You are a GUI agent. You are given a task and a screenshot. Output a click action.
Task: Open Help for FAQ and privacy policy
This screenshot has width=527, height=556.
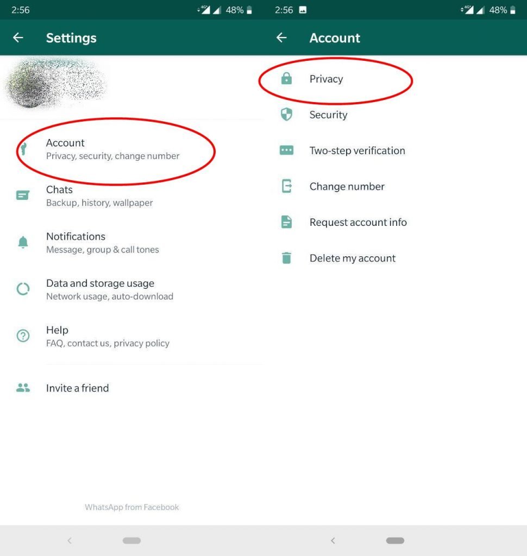pos(109,336)
